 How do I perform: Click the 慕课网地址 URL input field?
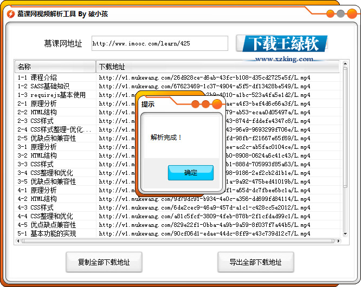(160, 43)
